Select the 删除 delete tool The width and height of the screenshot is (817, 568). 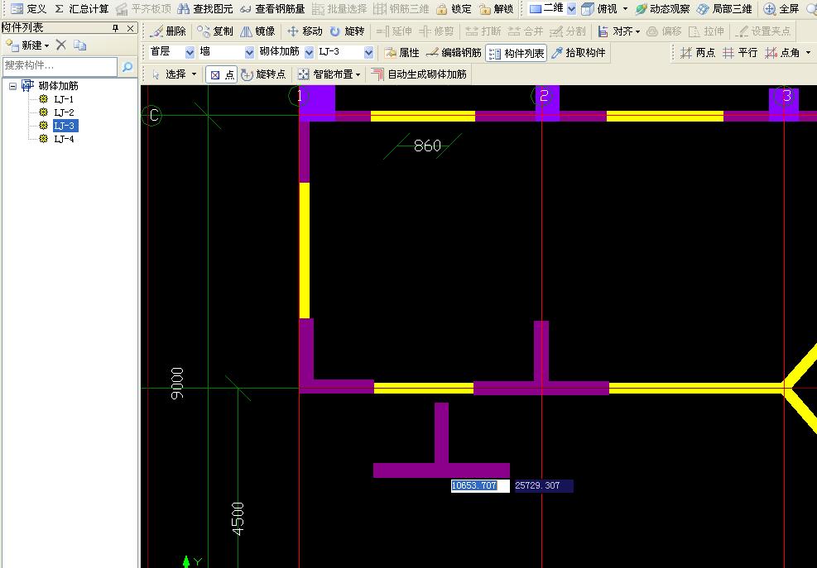(x=167, y=31)
